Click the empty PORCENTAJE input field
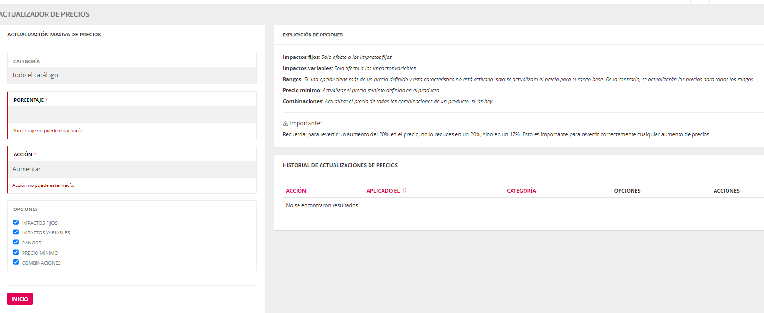The image size is (764, 313). point(132,115)
